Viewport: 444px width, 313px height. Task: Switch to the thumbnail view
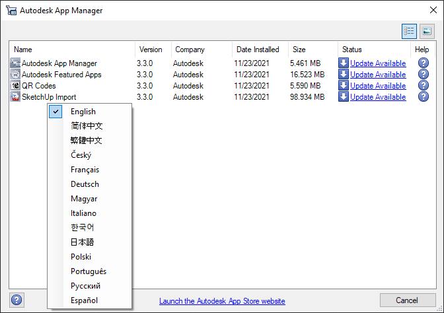pyautogui.click(x=426, y=31)
